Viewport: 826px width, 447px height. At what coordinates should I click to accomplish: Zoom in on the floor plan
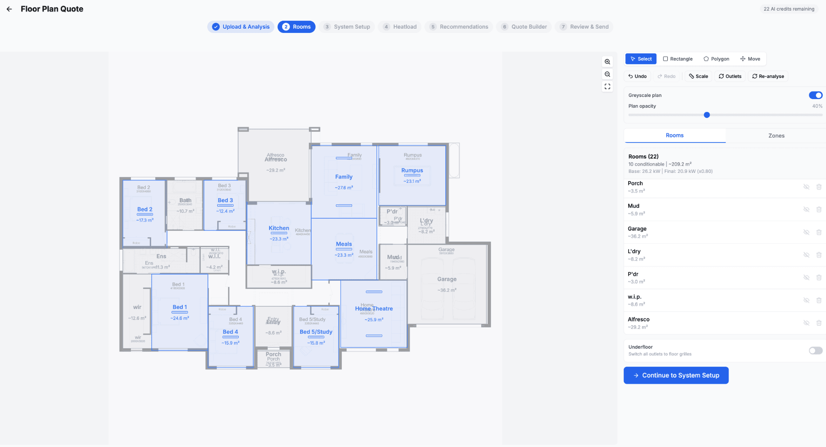[607, 62]
